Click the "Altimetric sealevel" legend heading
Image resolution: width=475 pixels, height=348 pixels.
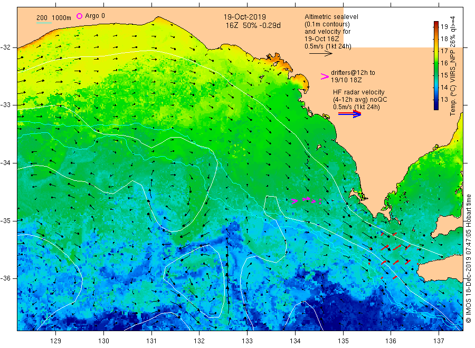pyautogui.click(x=331, y=17)
